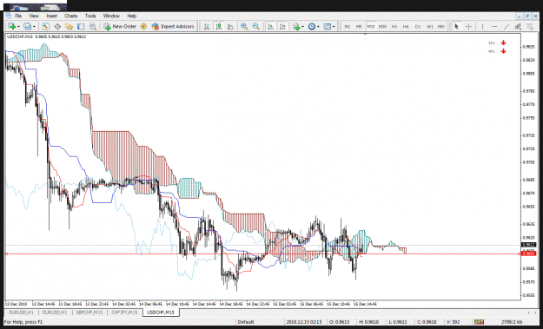Screen dimensions: 543x329
Task: Select the Crosshair tool
Action: [x=468, y=26]
